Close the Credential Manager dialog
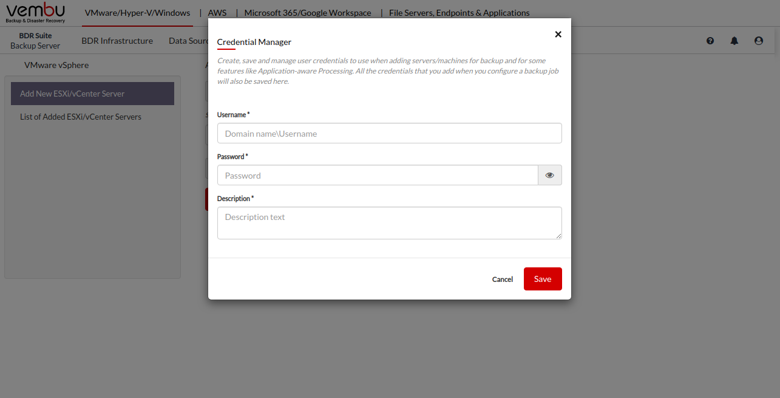The height and width of the screenshot is (398, 780). (558, 35)
